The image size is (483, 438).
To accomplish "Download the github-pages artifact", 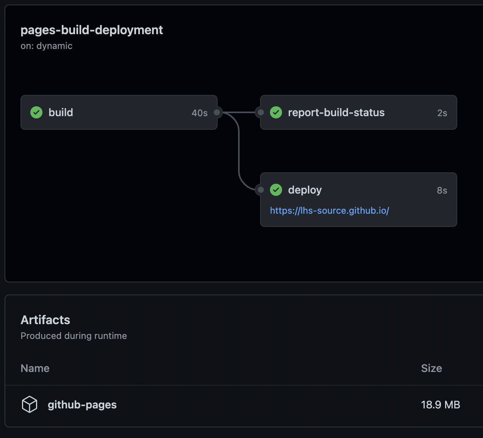I will pos(82,405).
